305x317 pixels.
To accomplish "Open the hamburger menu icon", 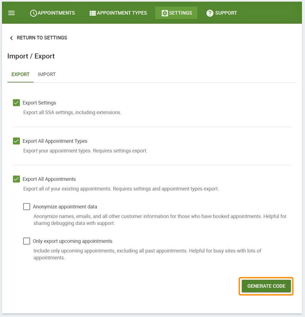I will tap(11, 13).
